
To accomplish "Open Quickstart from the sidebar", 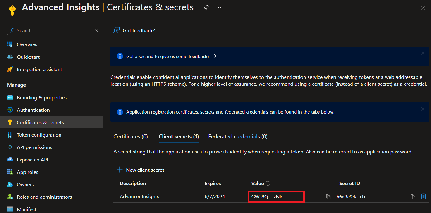I will [28, 57].
